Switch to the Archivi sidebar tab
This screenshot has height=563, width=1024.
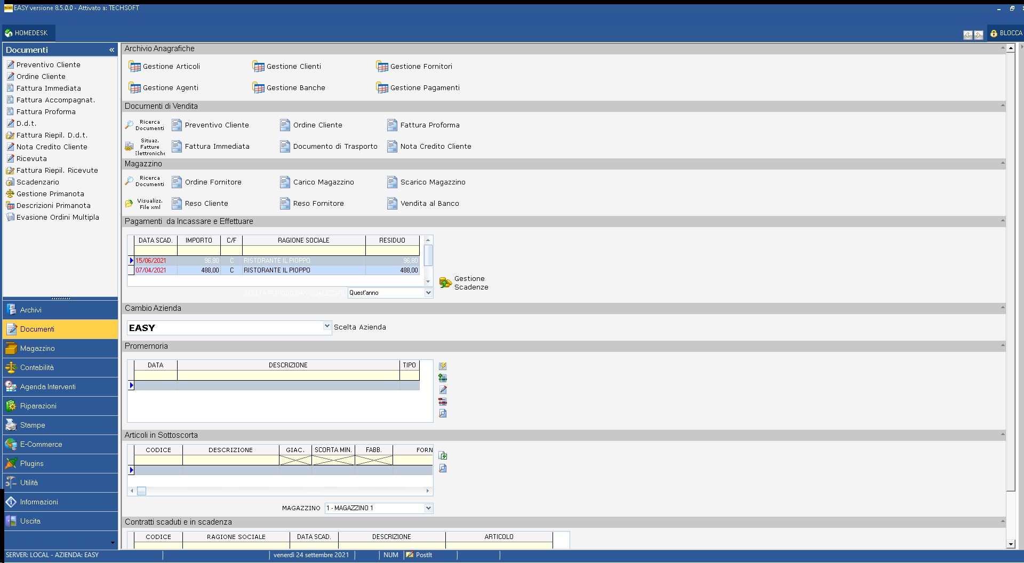[x=60, y=310]
